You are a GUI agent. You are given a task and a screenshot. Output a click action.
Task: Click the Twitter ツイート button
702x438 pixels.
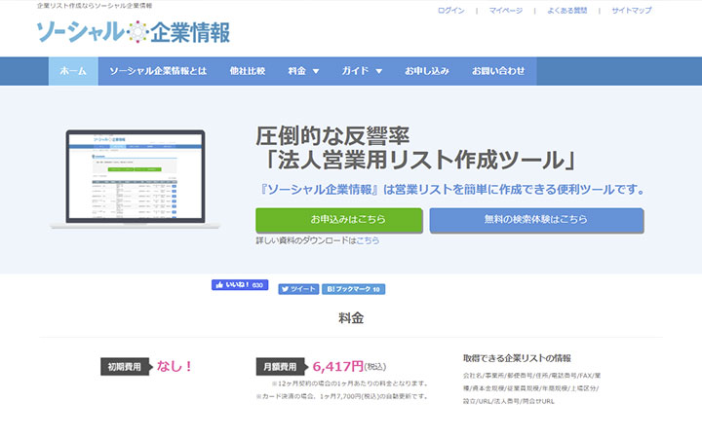point(298,289)
